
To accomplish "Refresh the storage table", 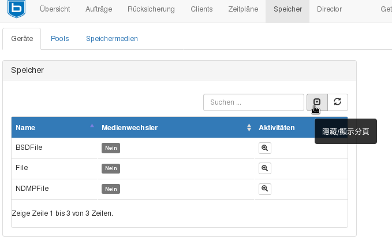I will click(x=338, y=102).
